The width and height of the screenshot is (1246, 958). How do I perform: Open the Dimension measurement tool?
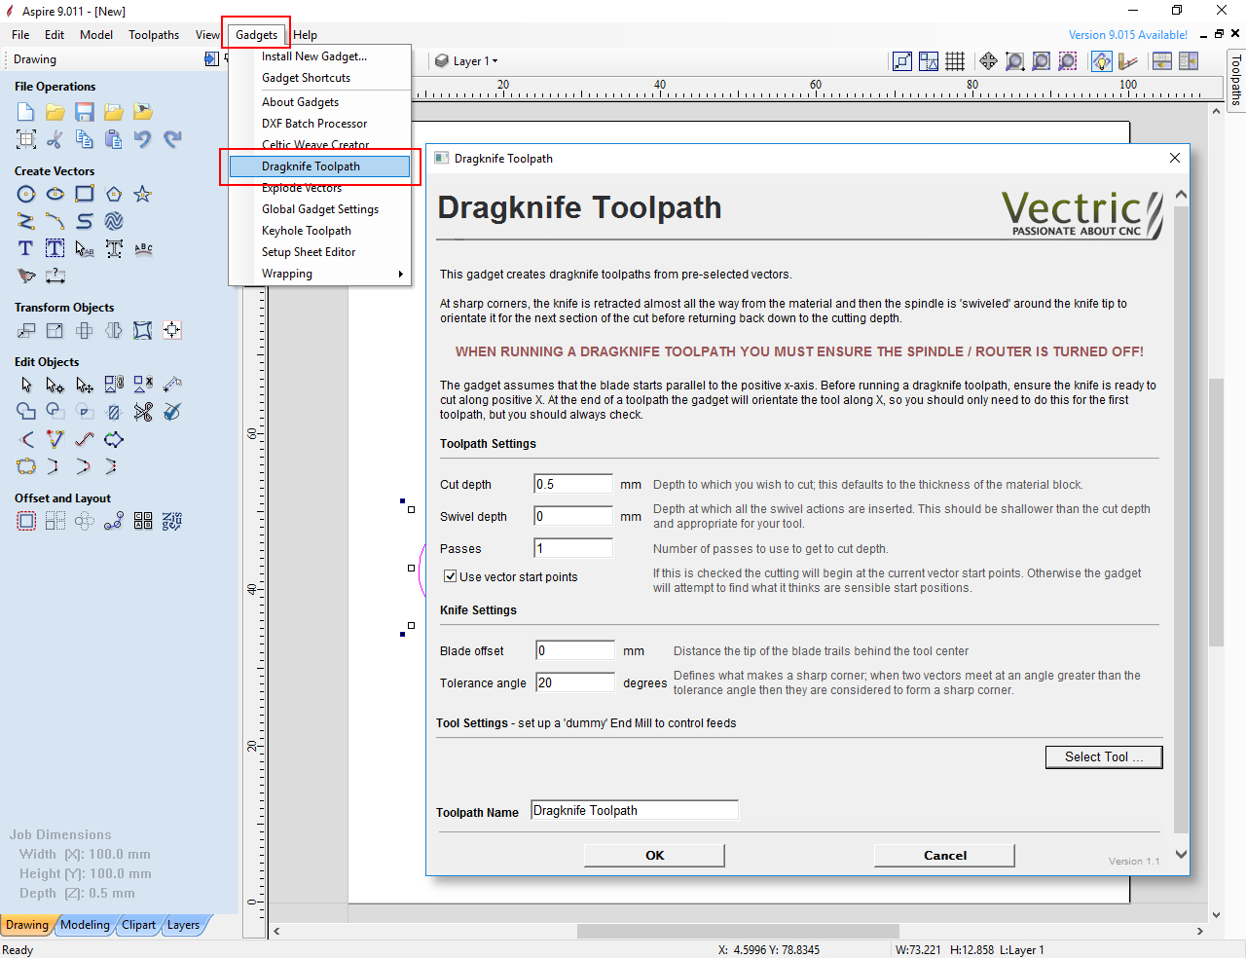click(x=55, y=276)
